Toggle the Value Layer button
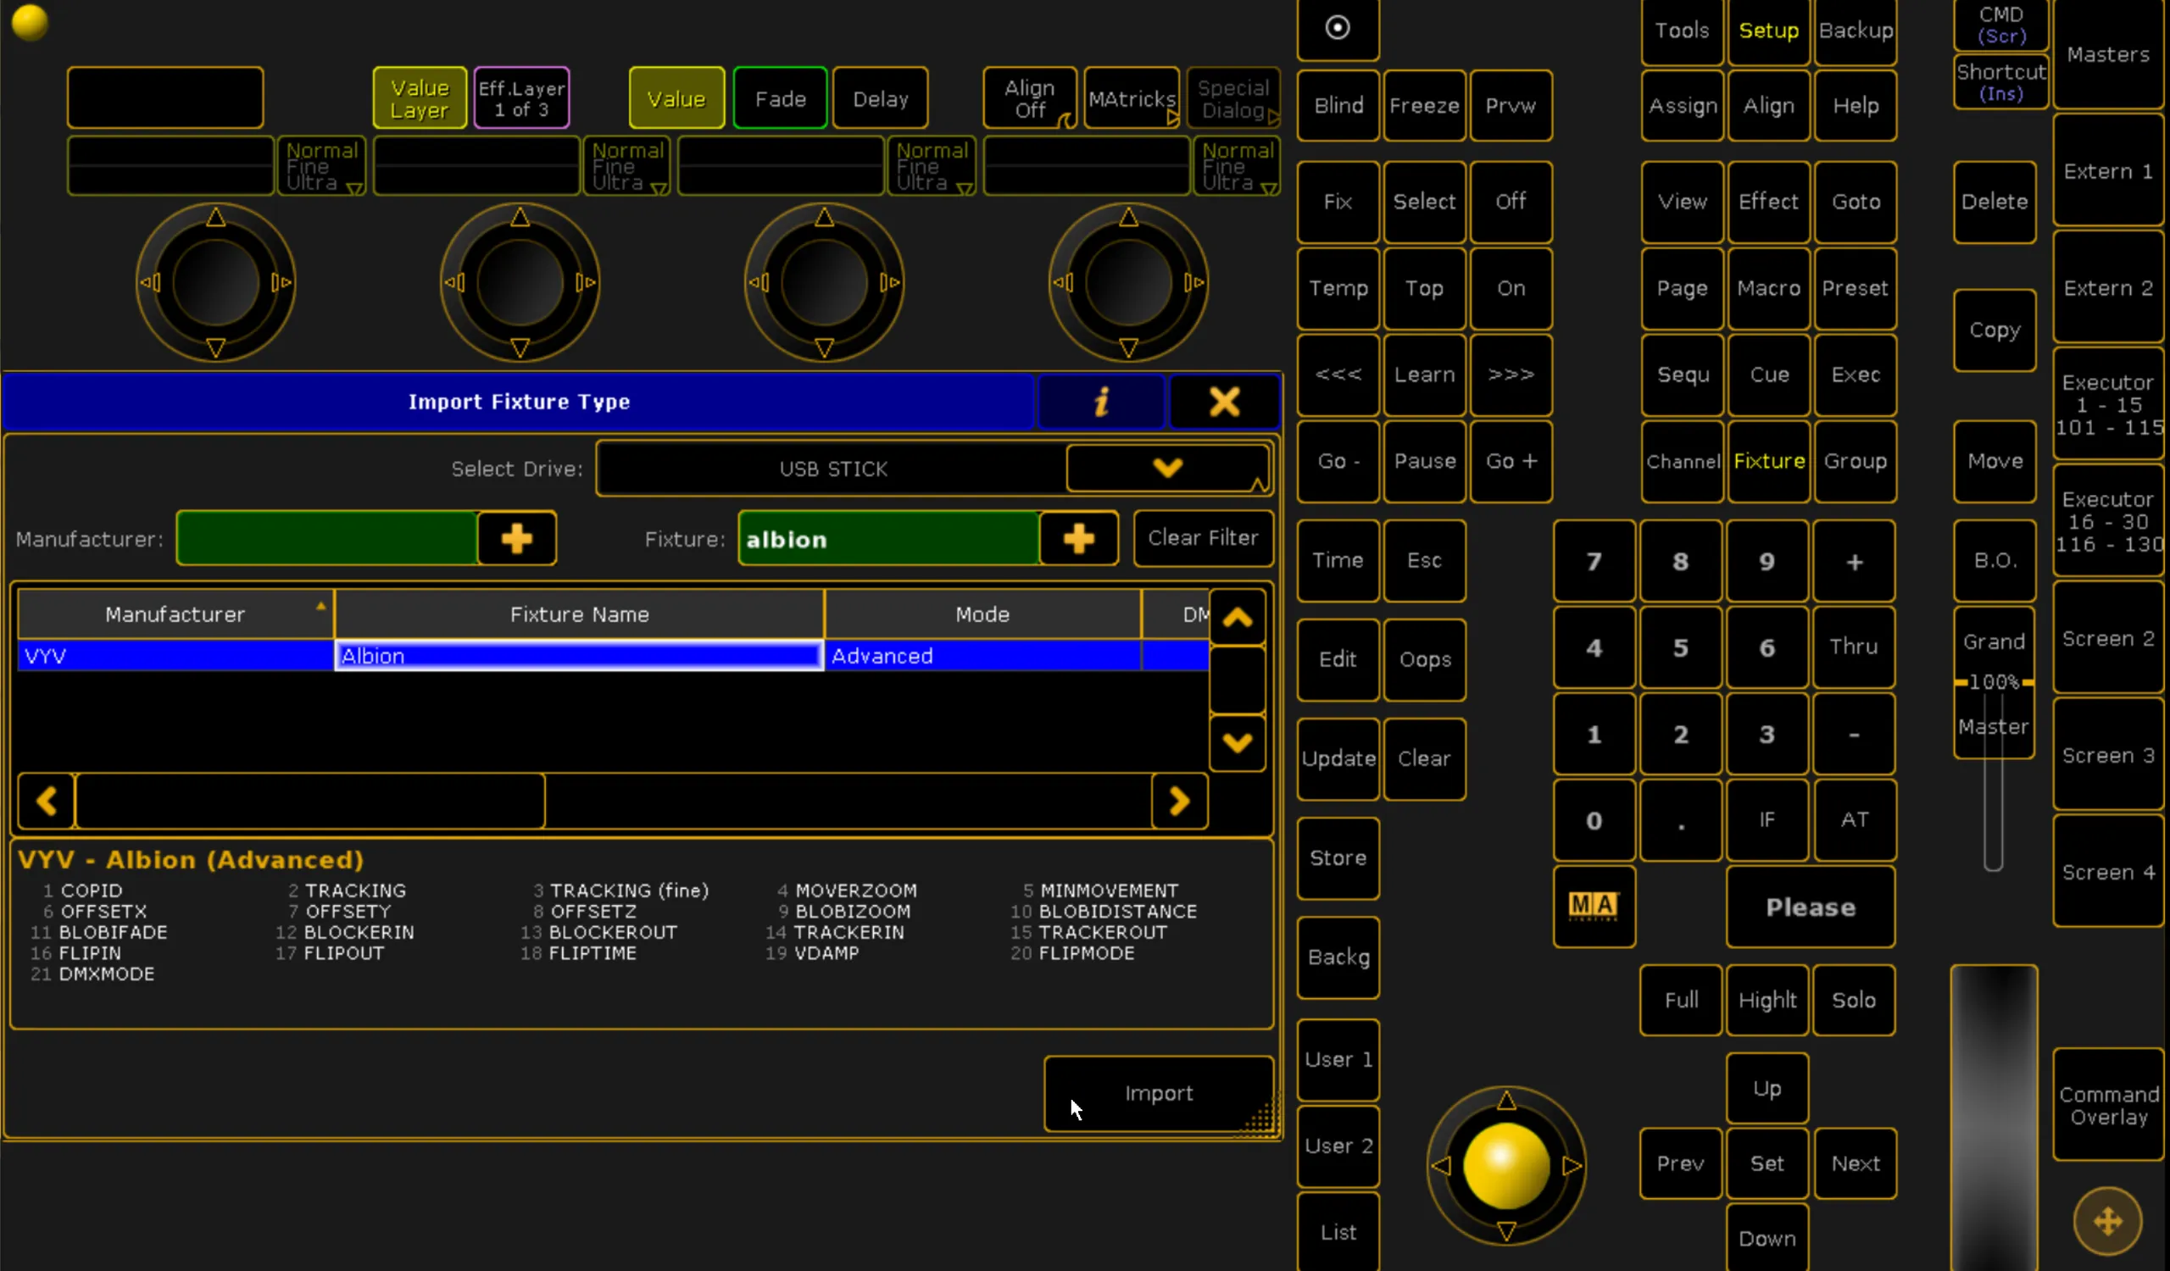Viewport: 2170px width, 1271px height. tap(420, 98)
